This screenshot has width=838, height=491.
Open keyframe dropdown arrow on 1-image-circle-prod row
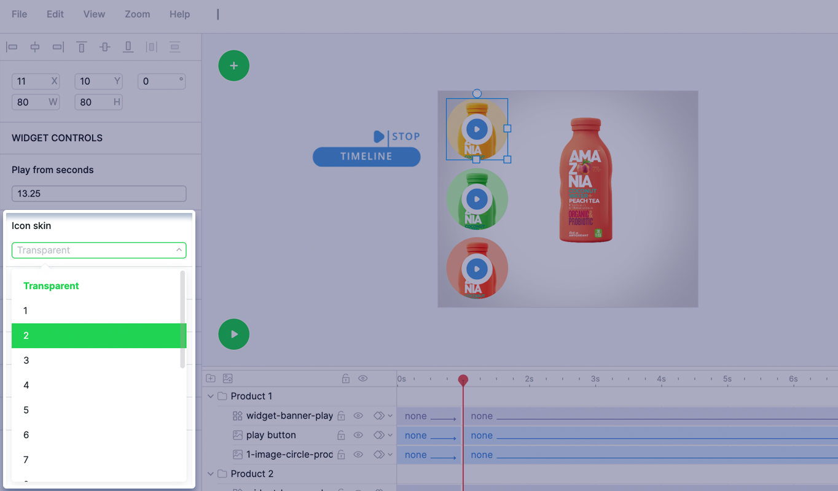(390, 455)
